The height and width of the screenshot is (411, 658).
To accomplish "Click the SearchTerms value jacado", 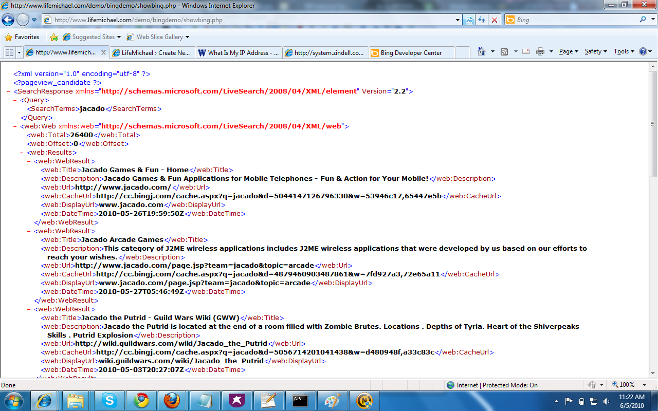I will pyautogui.click(x=92, y=109).
